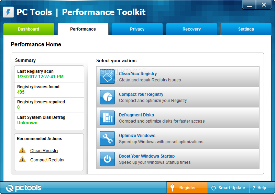Click the lightning bolt app logo
275x194 pixels.
[8, 12]
